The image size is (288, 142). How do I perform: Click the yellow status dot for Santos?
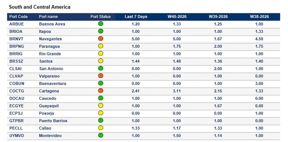101,61
